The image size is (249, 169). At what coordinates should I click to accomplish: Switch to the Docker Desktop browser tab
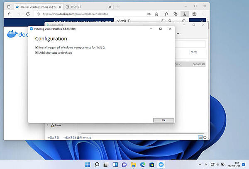tap(35, 7)
